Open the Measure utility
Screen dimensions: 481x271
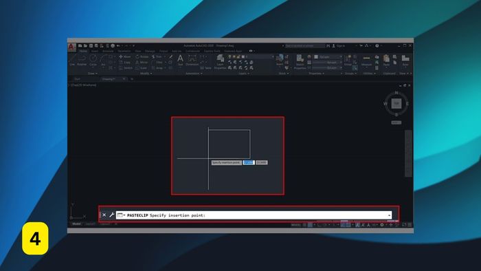366,60
